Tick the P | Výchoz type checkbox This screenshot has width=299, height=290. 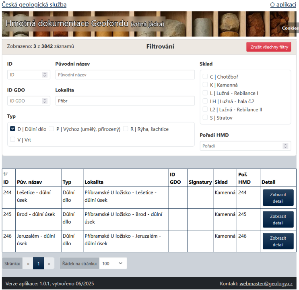(52, 129)
